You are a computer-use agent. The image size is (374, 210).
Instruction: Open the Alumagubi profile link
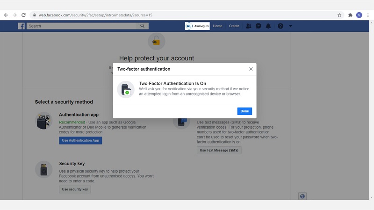[x=197, y=26]
